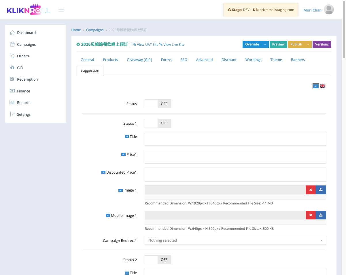Toggle the Status 2 switch
Viewport: 346px width, 275px height.
(158, 260)
